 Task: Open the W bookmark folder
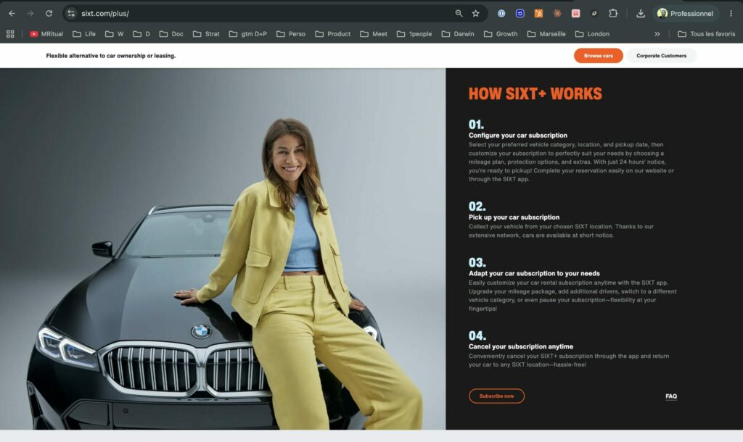(x=114, y=34)
